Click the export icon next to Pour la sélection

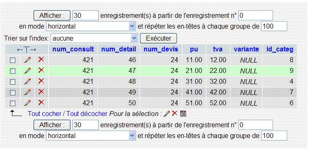(x=183, y=114)
